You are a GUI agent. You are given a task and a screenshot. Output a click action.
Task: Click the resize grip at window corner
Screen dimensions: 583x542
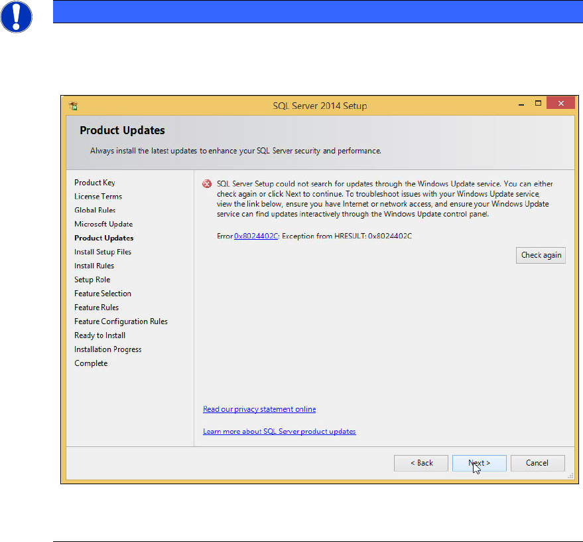[570, 476]
